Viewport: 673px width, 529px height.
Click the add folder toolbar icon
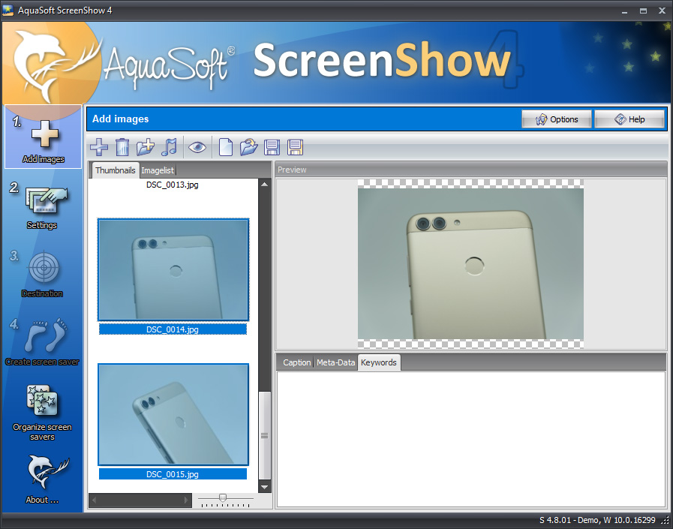pos(146,147)
